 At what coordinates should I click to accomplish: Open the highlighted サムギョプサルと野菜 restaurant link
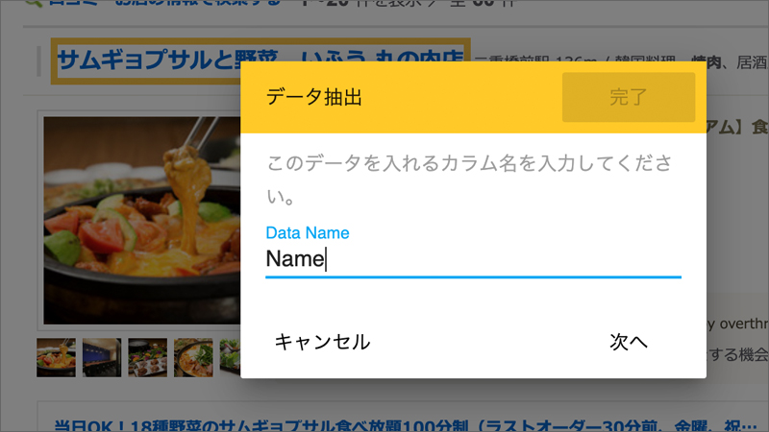click(x=260, y=60)
